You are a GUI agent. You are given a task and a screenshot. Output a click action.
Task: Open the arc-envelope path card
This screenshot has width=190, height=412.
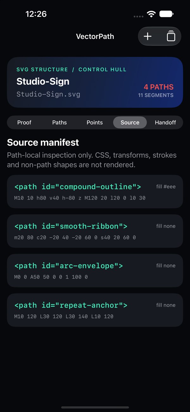[x=95, y=270]
